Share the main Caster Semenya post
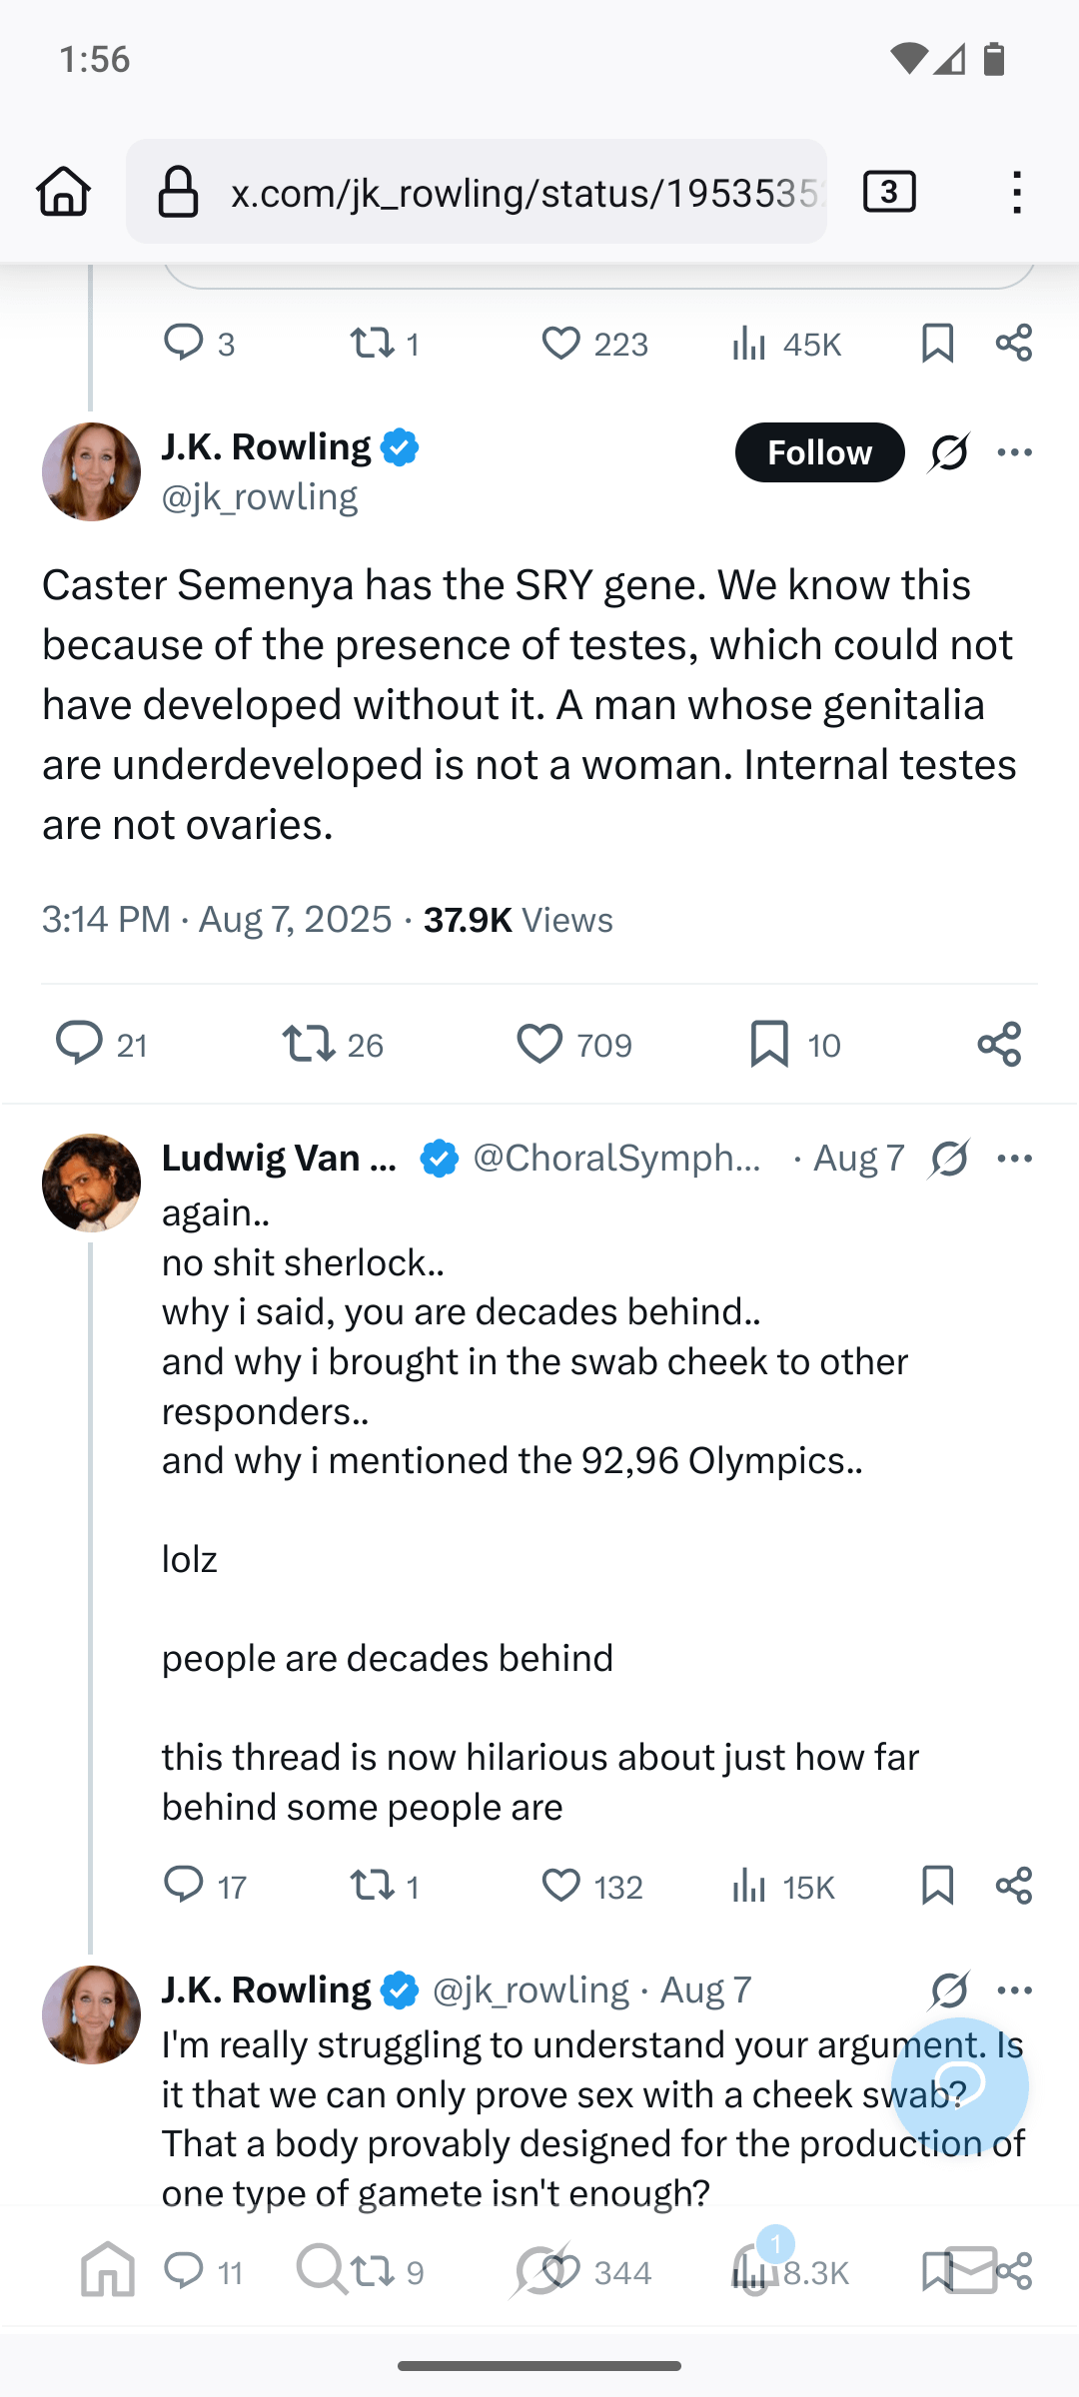Viewport: 1079px width, 2397px height. click(999, 1044)
